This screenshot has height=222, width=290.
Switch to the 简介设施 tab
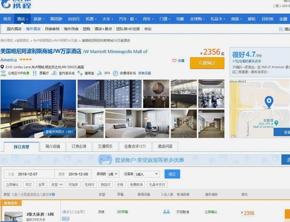pos(53,146)
